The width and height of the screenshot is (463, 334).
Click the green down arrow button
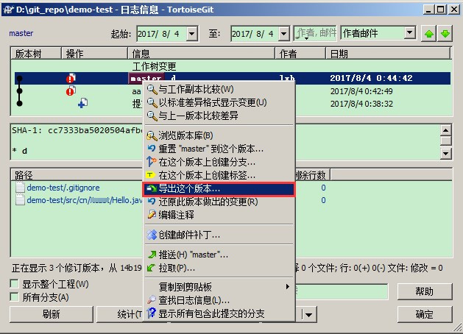[x=445, y=34]
